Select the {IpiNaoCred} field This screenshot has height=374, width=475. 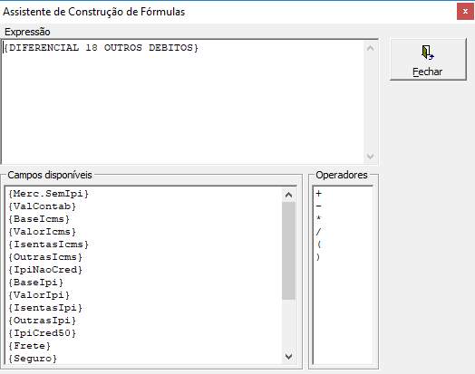click(45, 270)
